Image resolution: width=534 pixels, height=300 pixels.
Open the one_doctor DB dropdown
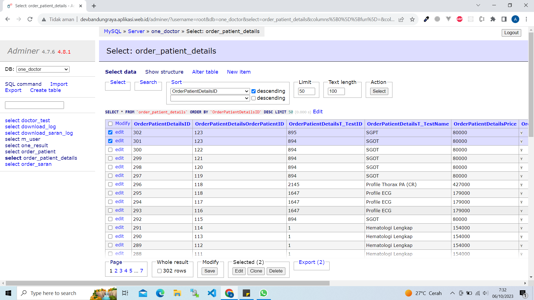click(x=43, y=69)
